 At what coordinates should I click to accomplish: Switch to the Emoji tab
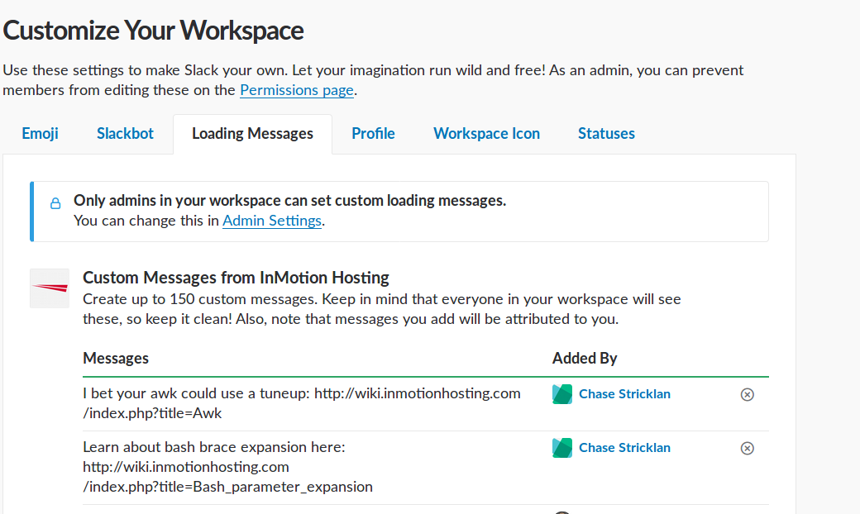click(40, 133)
